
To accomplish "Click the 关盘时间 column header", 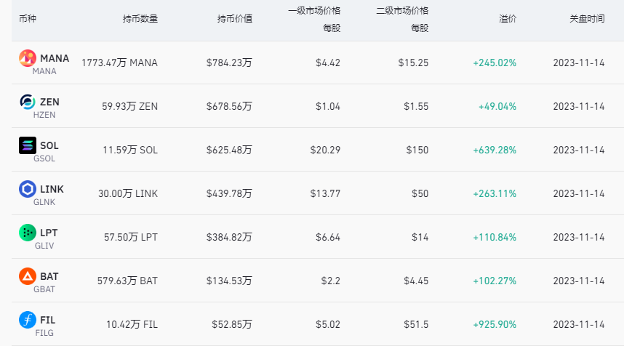I will [x=587, y=19].
